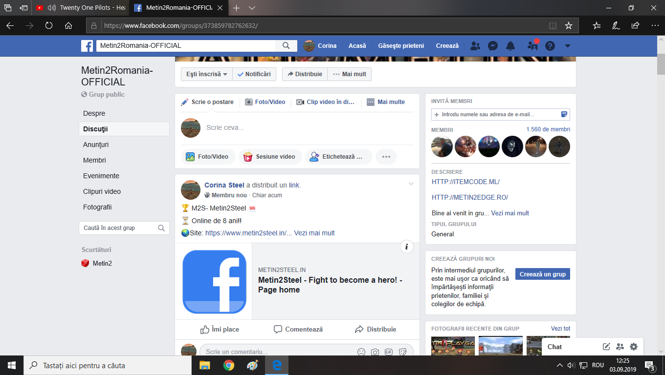
Task: Open the Metin2Steel link preview thumbnail
Action: [x=214, y=281]
